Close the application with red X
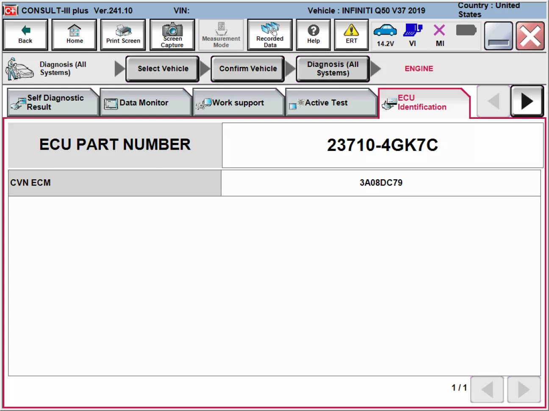This screenshot has width=549, height=411. (x=530, y=36)
